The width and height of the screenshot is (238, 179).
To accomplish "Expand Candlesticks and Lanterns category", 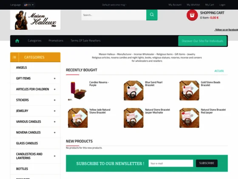I will tap(55, 156).
